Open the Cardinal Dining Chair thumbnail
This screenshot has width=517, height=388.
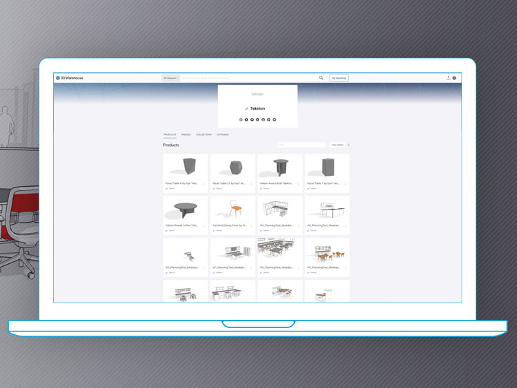pyautogui.click(x=233, y=210)
